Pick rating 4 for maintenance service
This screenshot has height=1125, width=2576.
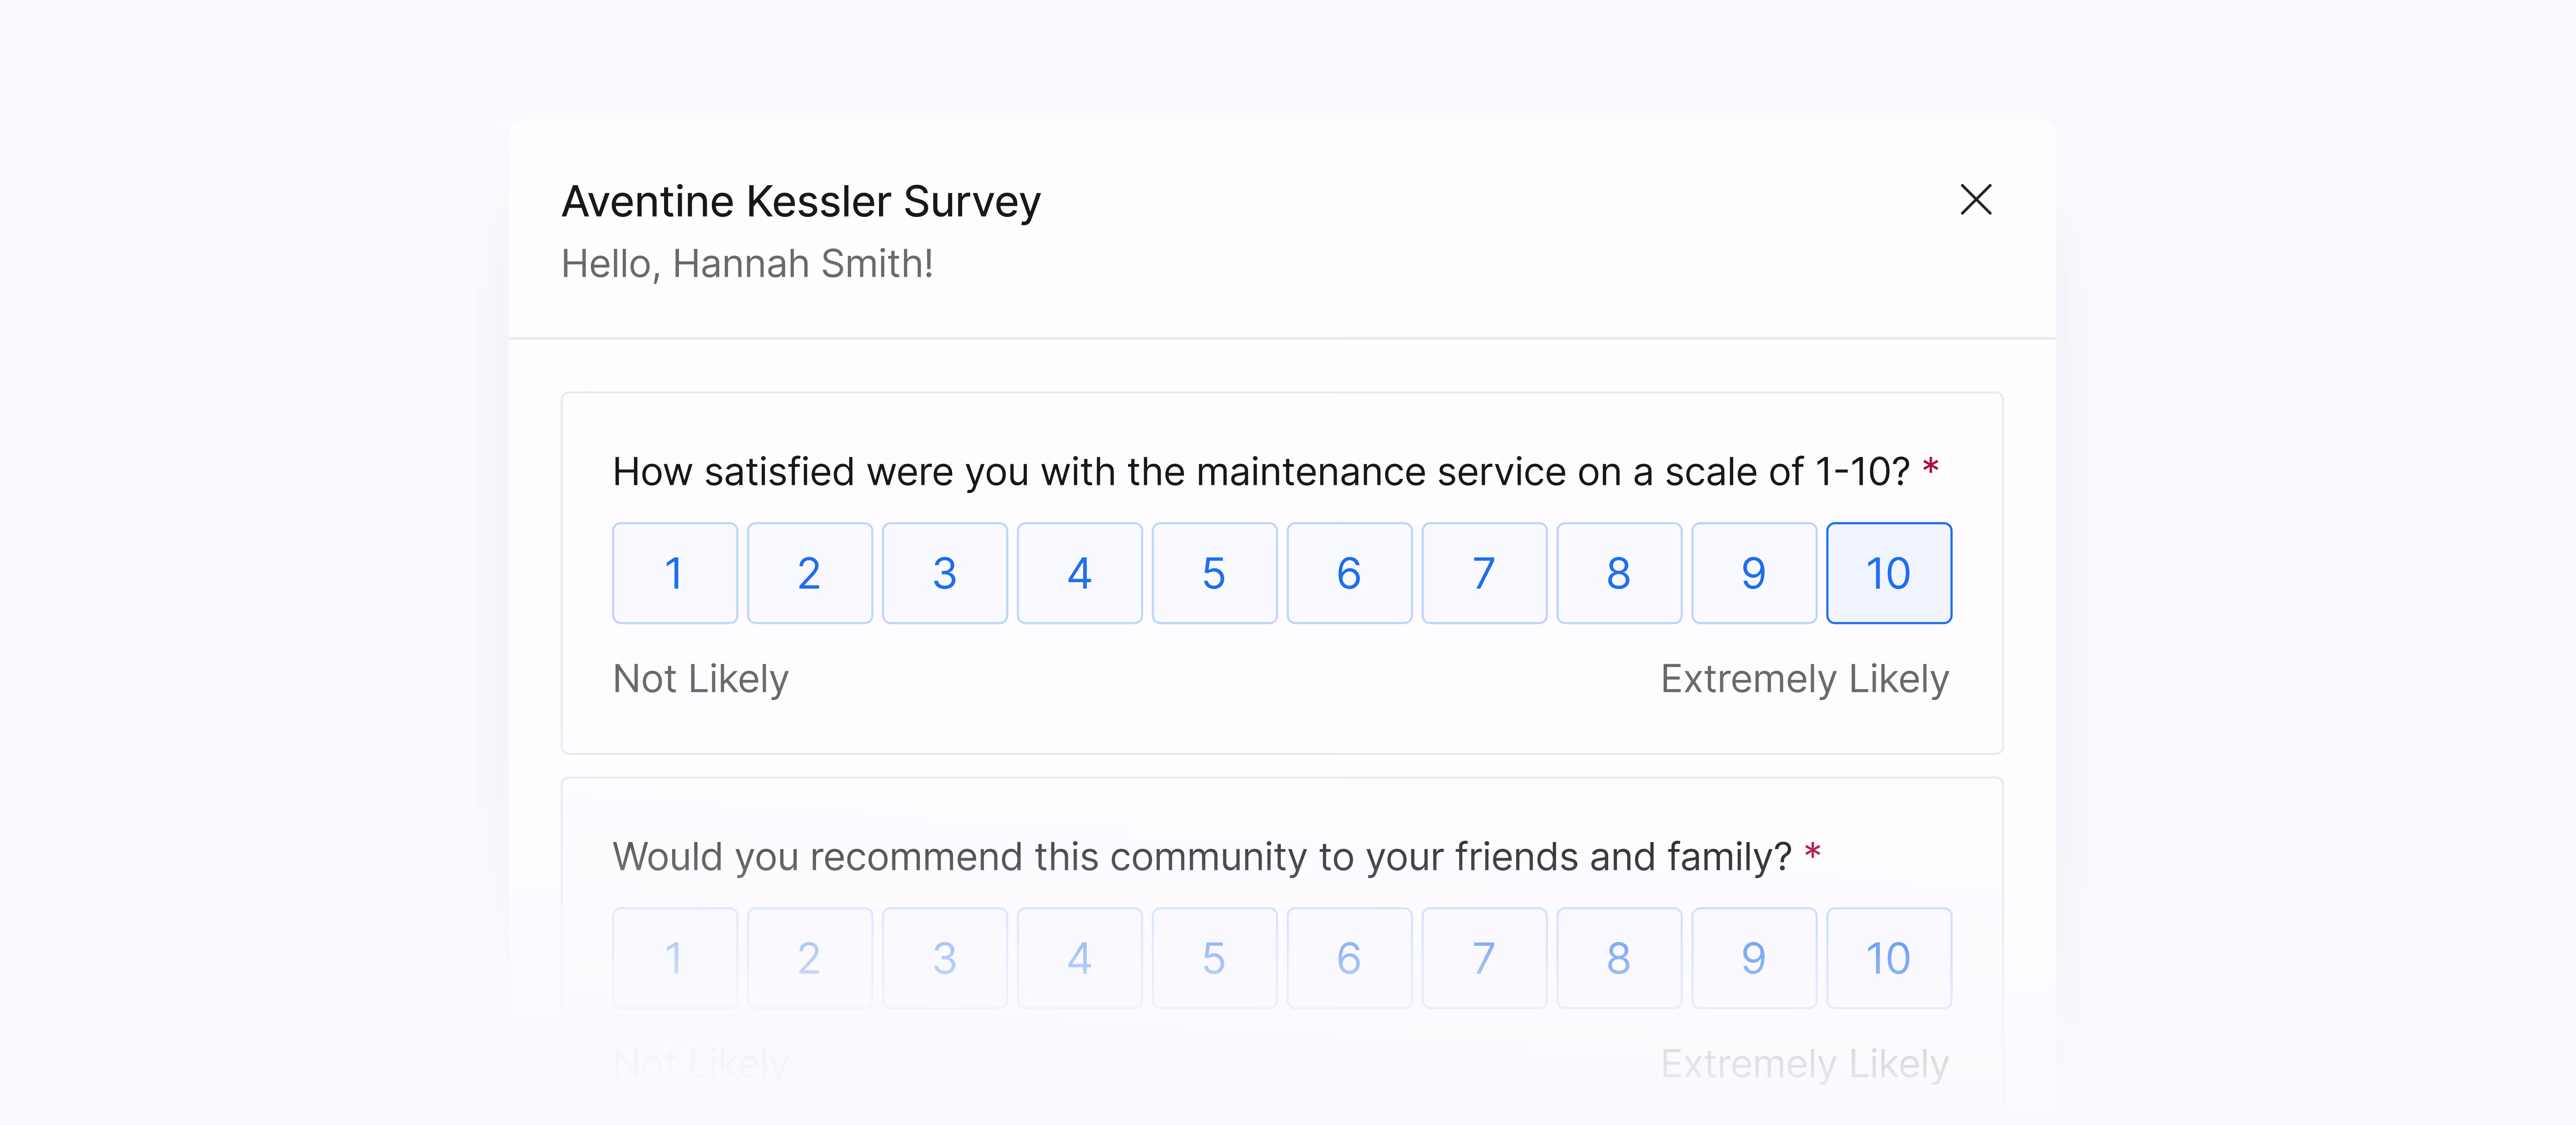point(1080,573)
